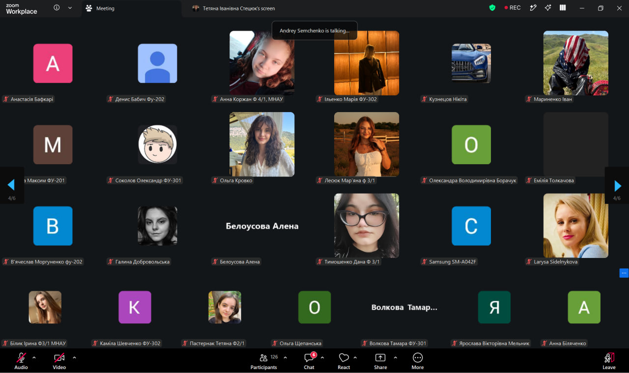Open the React heart icon
629x373 pixels.
[x=344, y=361]
